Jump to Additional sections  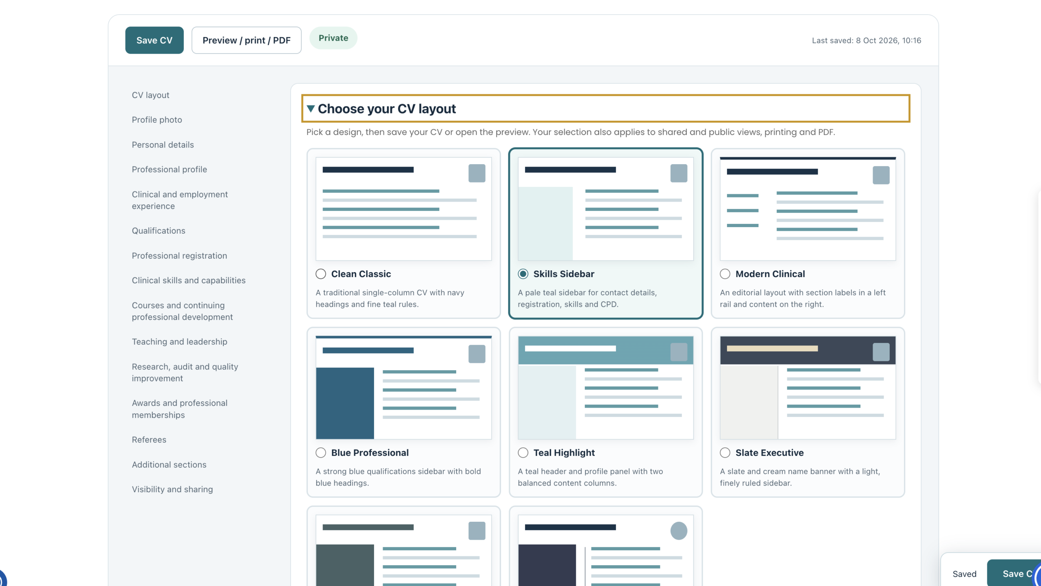pyautogui.click(x=169, y=464)
